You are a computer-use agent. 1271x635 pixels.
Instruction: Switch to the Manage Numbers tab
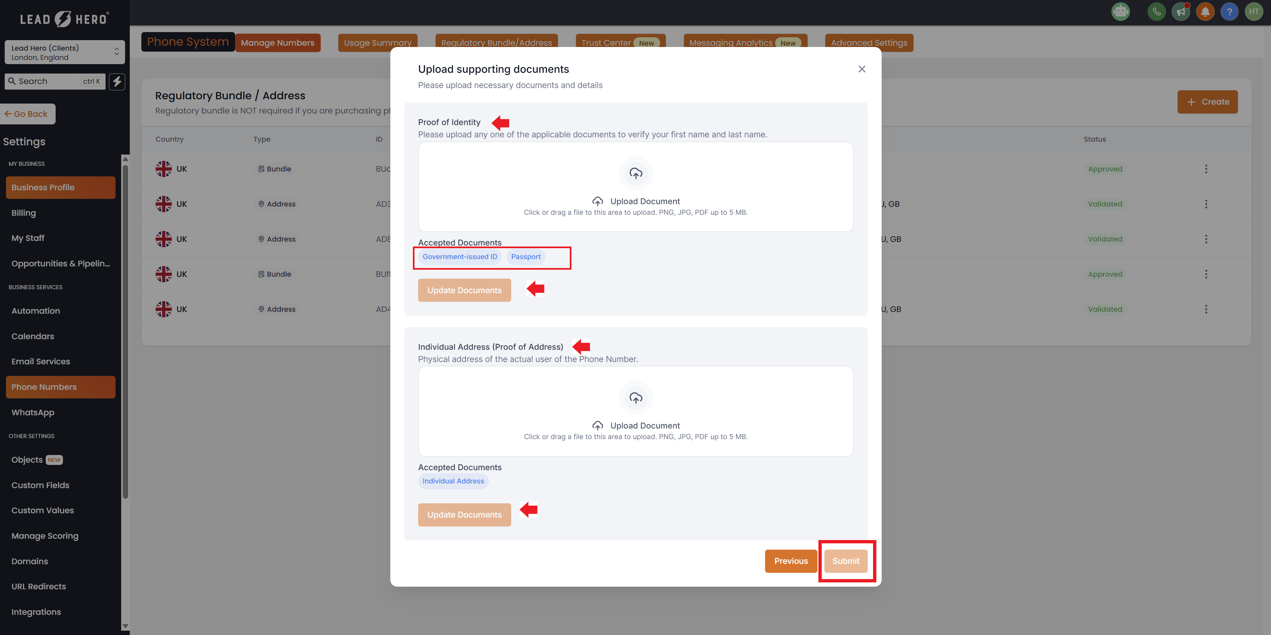(x=277, y=43)
